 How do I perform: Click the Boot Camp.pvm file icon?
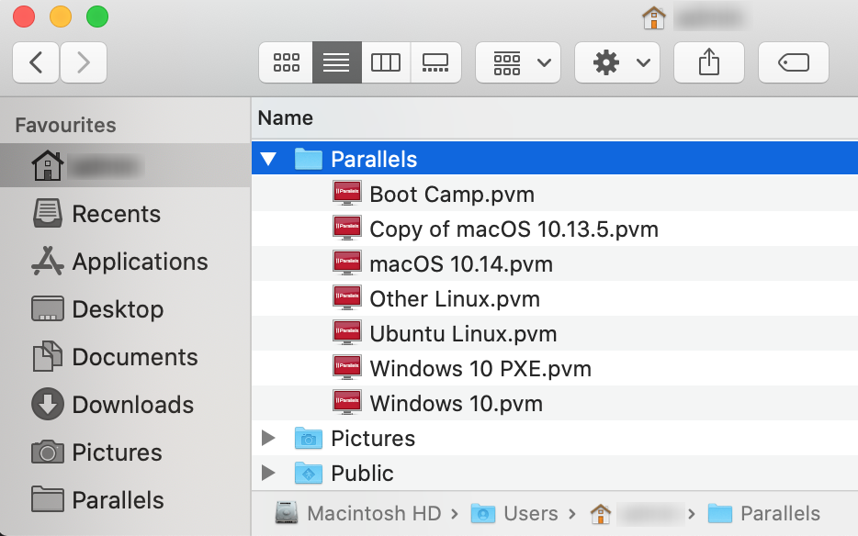(x=347, y=194)
